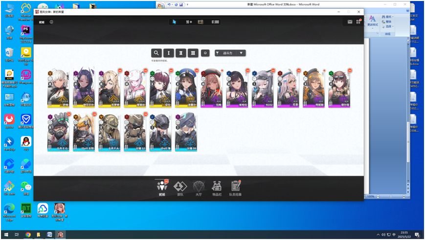Open the notification center icon in taskbar
Image resolution: width=425 pixels, height=240 pixels.
point(417,235)
